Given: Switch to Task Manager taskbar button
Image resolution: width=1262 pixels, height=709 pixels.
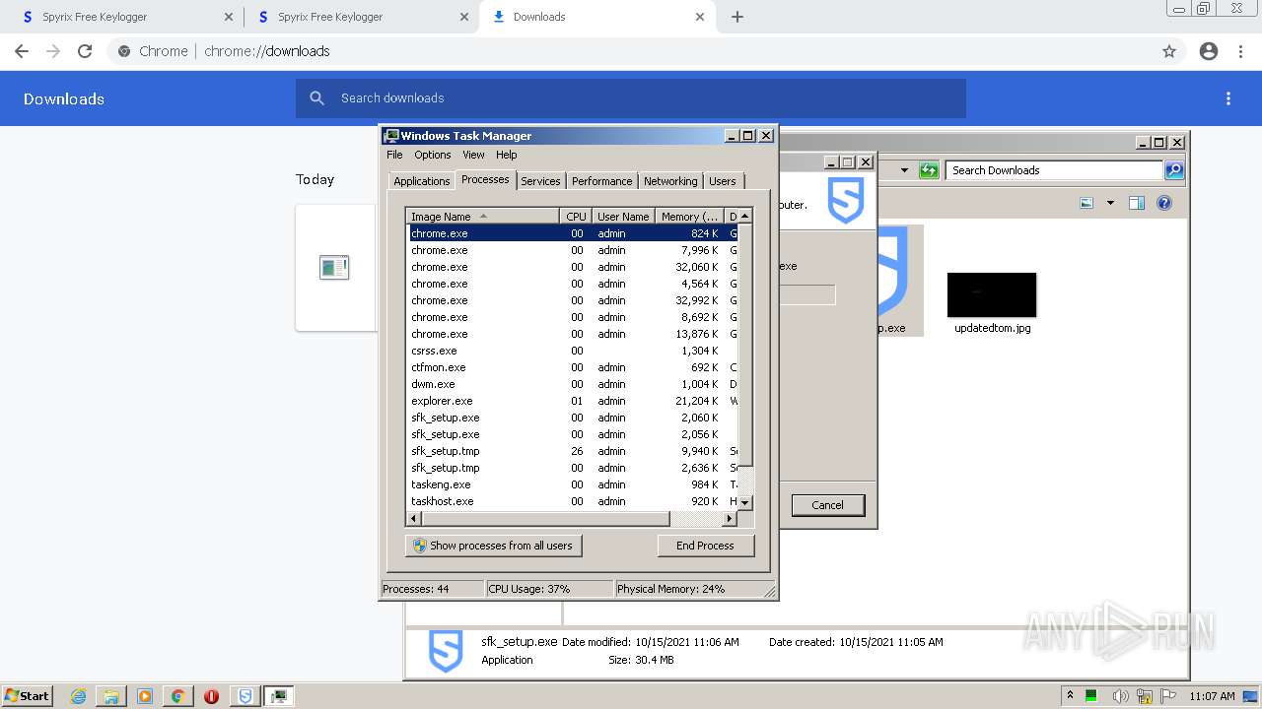Looking at the screenshot, I should pyautogui.click(x=279, y=696).
